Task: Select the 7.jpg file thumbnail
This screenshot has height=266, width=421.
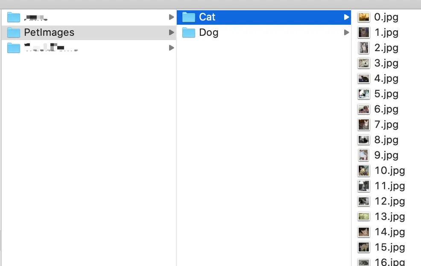Action: (364, 124)
